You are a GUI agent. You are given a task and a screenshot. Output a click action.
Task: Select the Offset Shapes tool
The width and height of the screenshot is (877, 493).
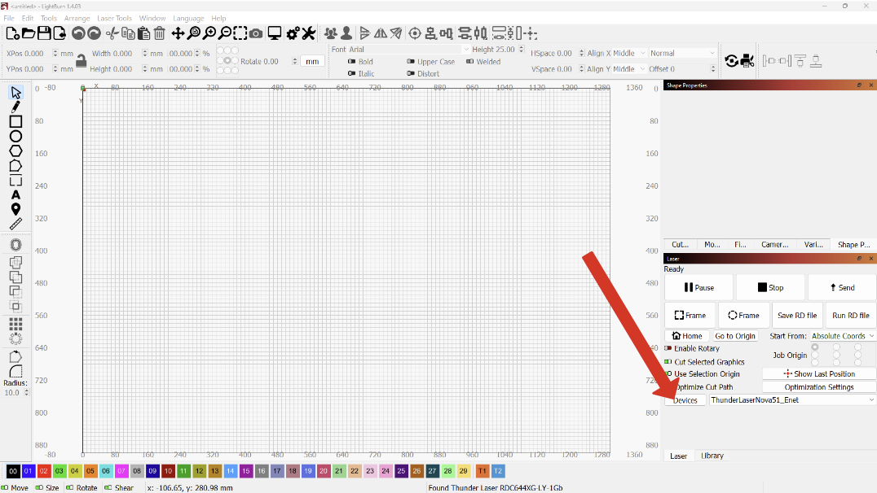15,245
